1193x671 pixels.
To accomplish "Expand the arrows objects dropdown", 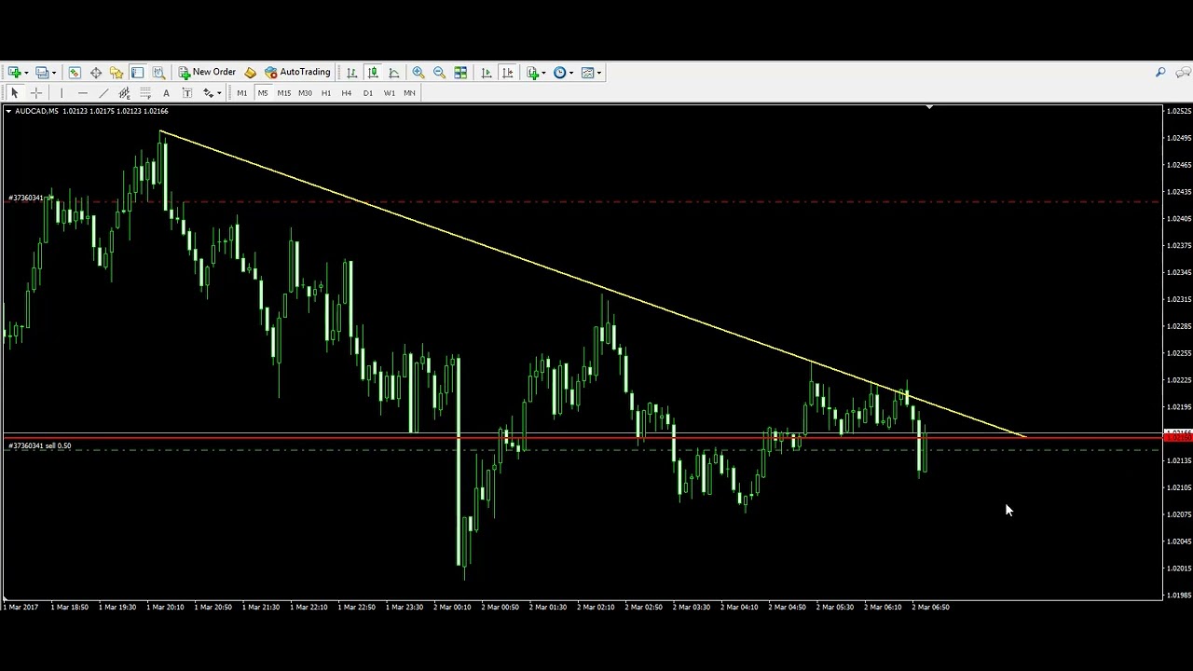I will [219, 93].
